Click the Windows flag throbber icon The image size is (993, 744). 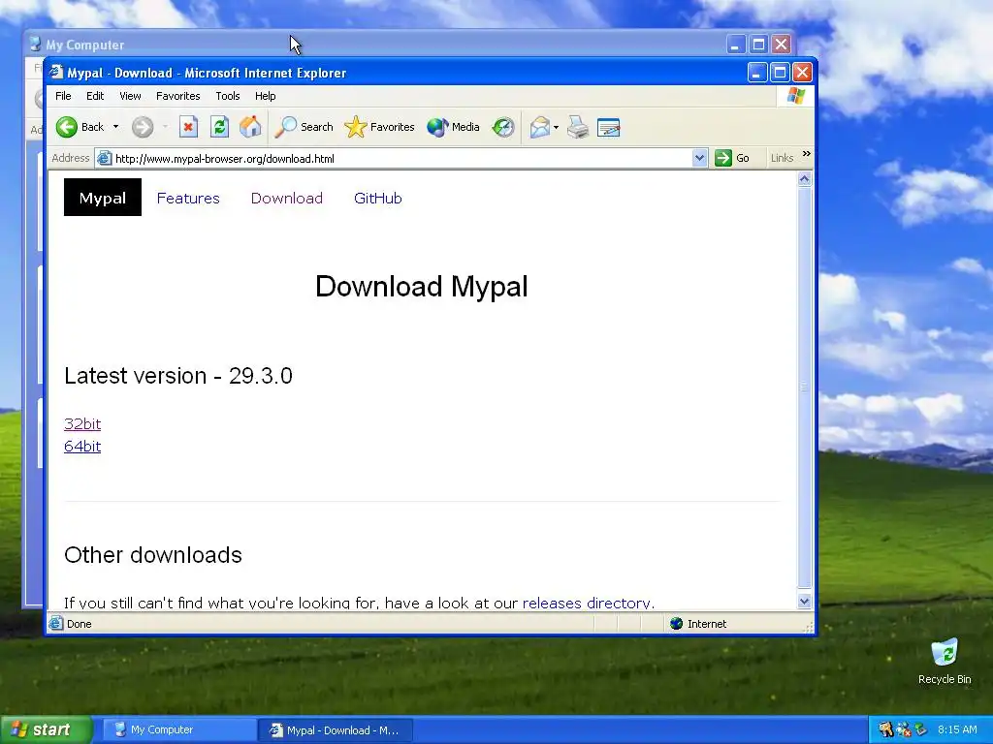[795, 96]
